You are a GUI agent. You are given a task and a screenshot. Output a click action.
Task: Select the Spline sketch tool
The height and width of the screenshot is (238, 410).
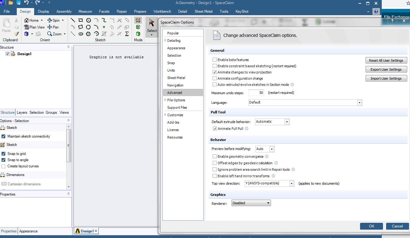(104, 20)
